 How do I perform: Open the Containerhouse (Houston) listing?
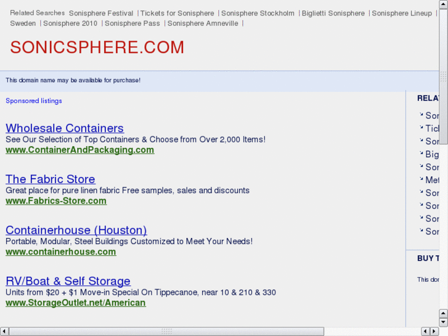coord(76,230)
